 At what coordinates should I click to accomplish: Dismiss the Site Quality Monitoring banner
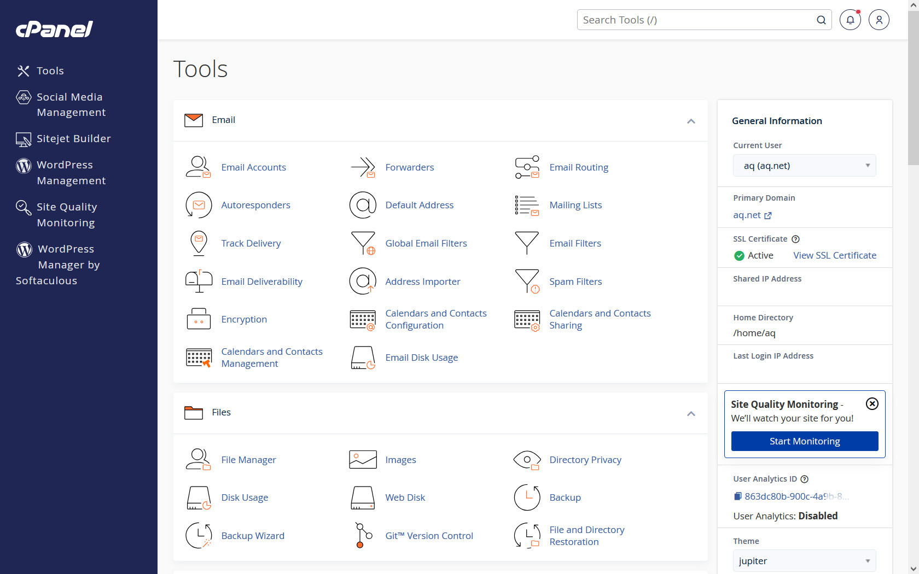coord(872,403)
